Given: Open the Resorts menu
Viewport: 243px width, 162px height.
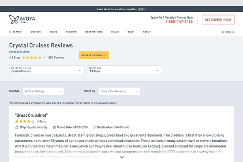Looking at the screenshot, I should [71, 32].
